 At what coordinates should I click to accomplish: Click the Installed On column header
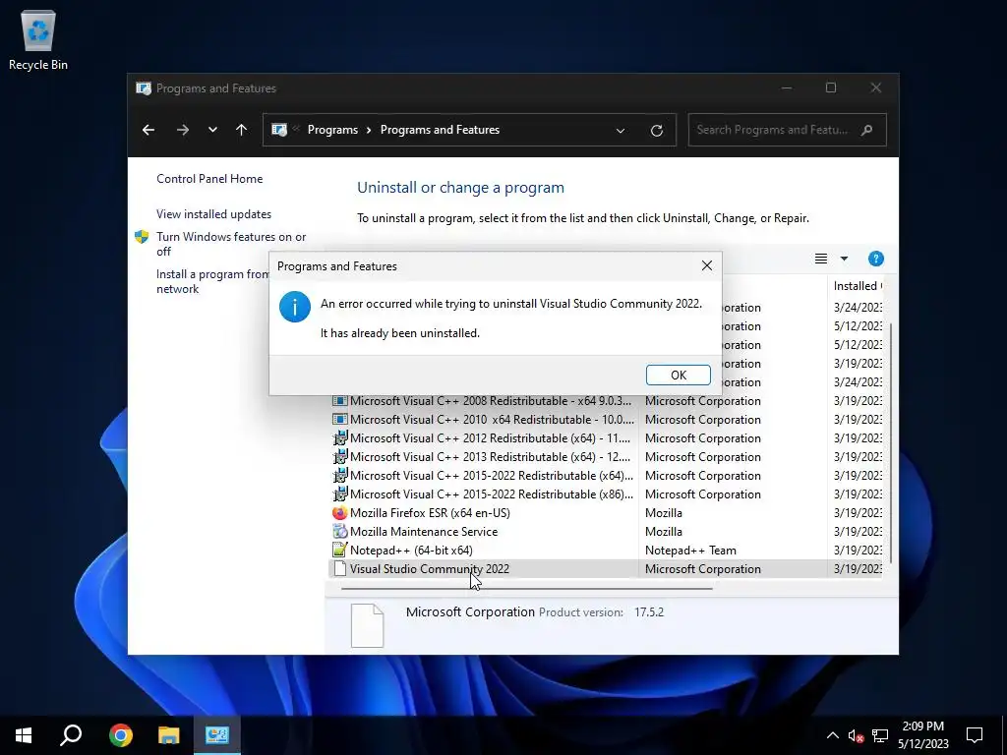(x=858, y=286)
